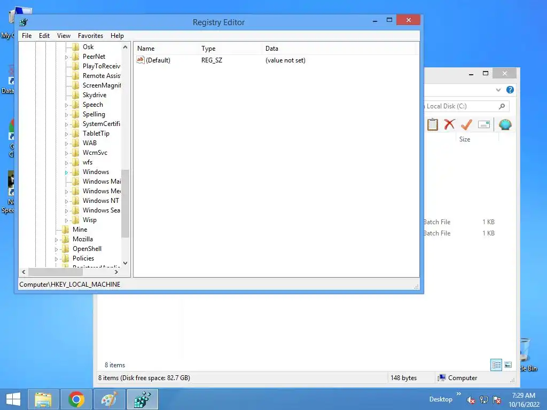This screenshot has height=410, width=547.
Task: Select the wfs key in tree
Action: tap(87, 162)
